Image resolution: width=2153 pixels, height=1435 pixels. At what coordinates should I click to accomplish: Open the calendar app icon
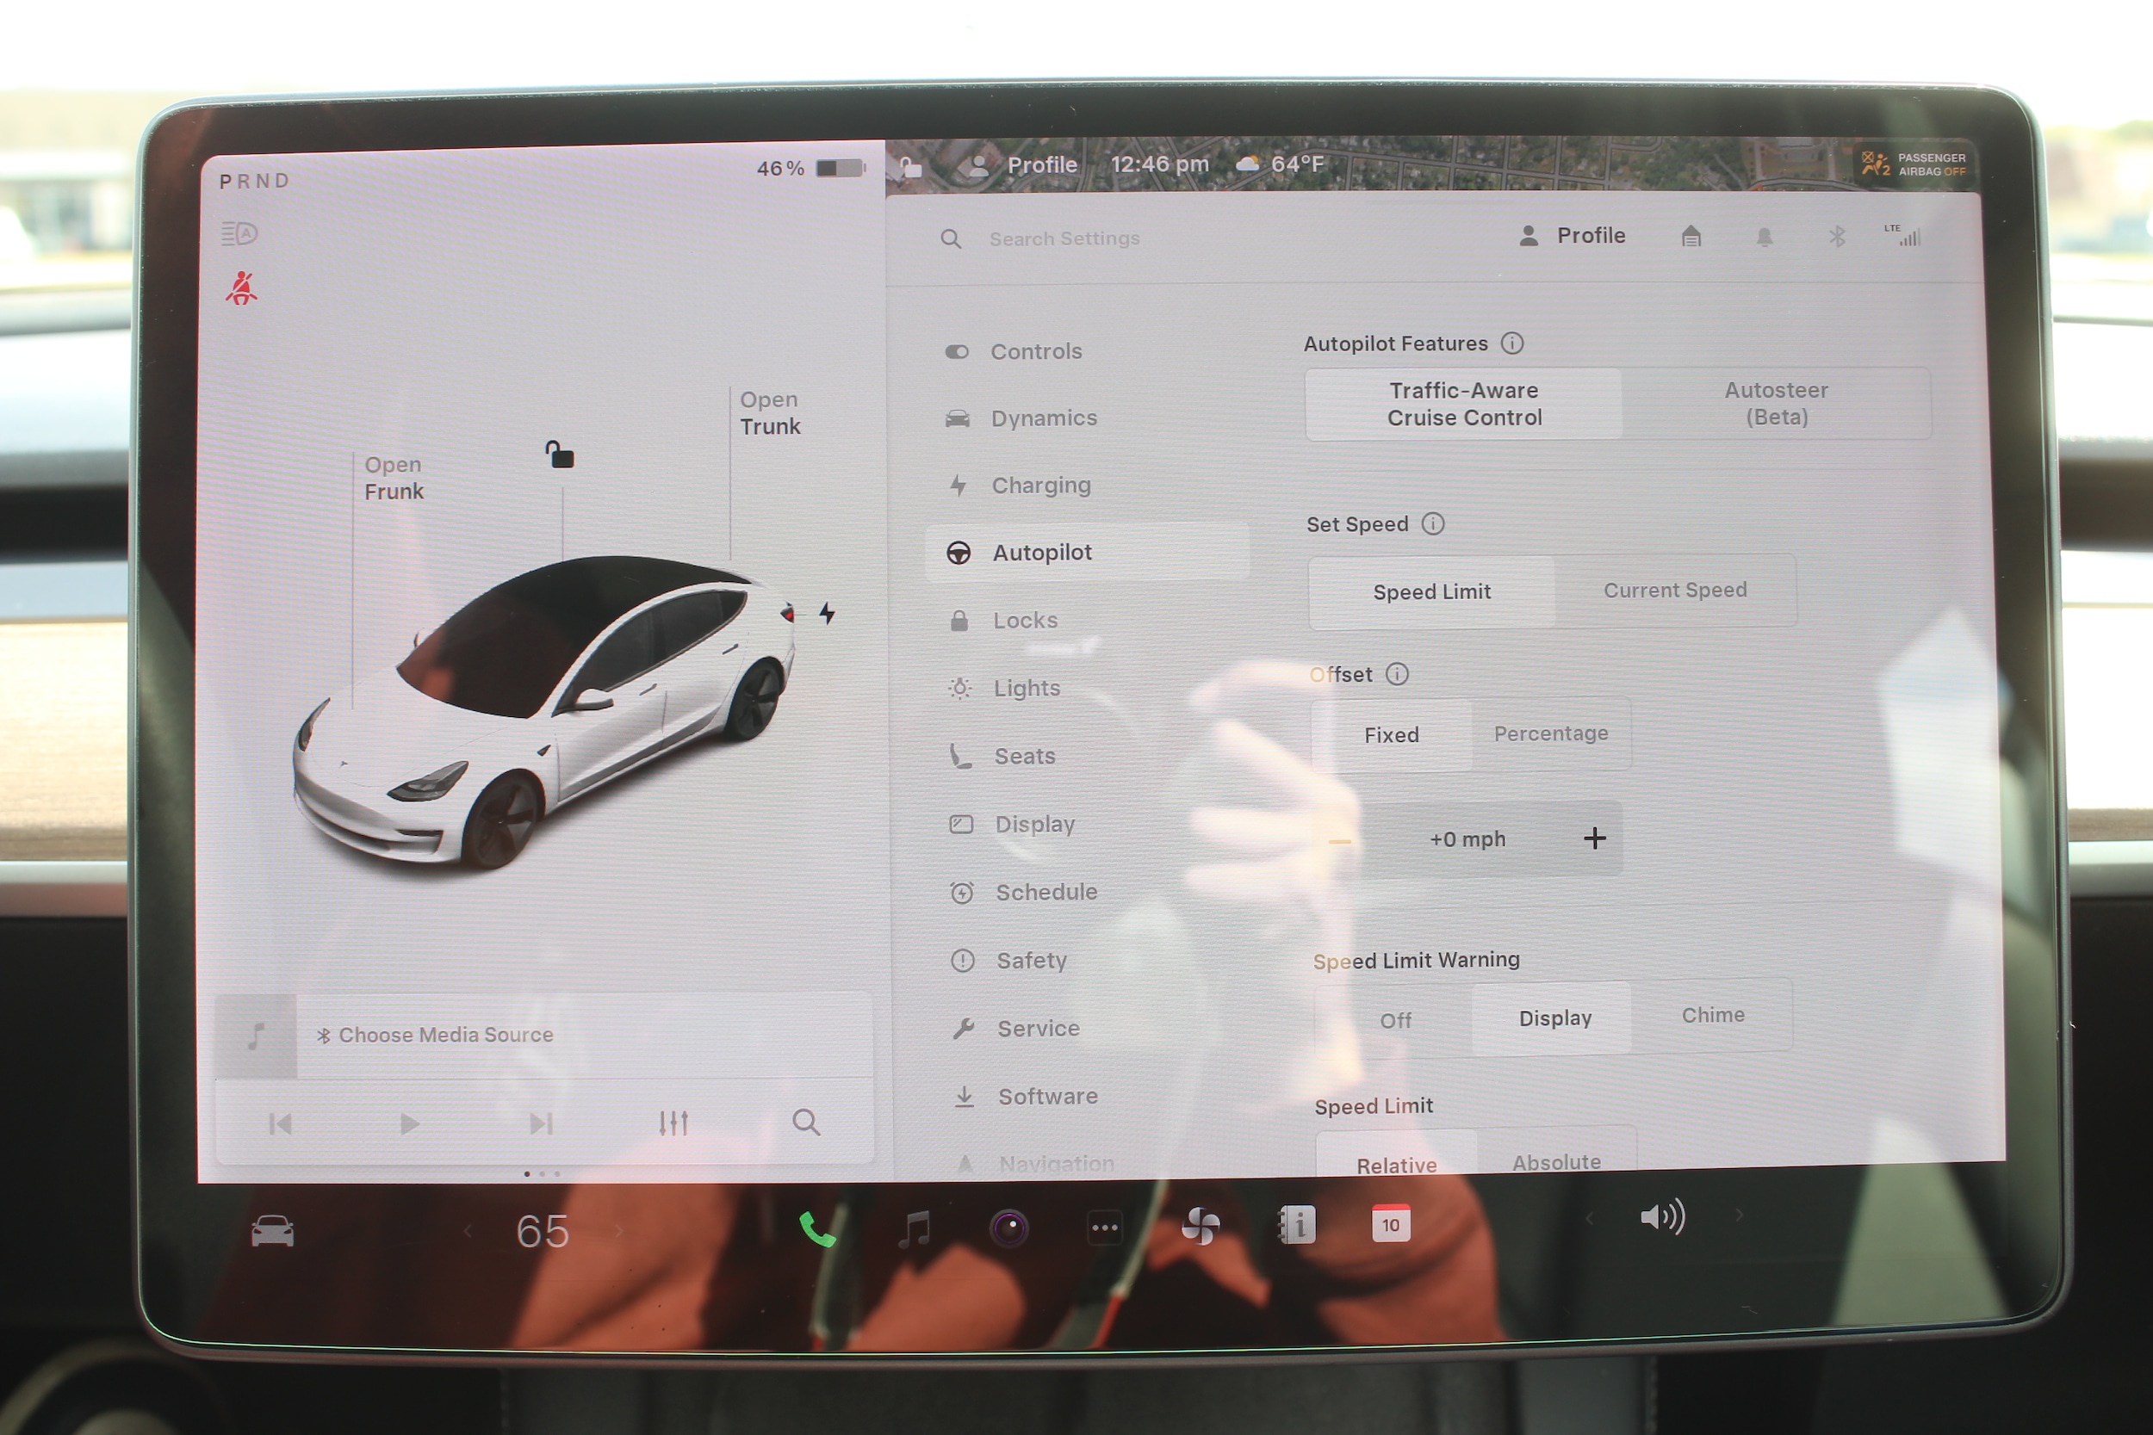tap(1391, 1223)
